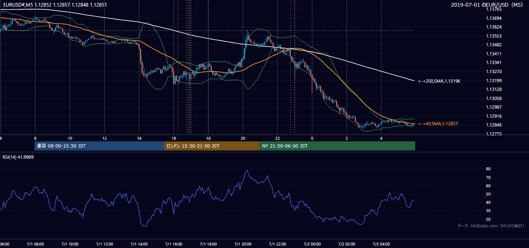Click the 7/1 18:00 bottom time label

pos(208,244)
